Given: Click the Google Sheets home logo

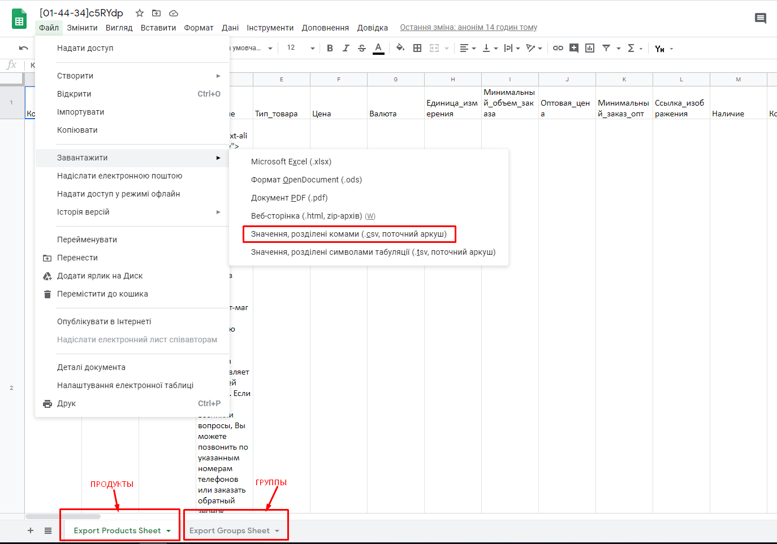Looking at the screenshot, I should pos(19,19).
